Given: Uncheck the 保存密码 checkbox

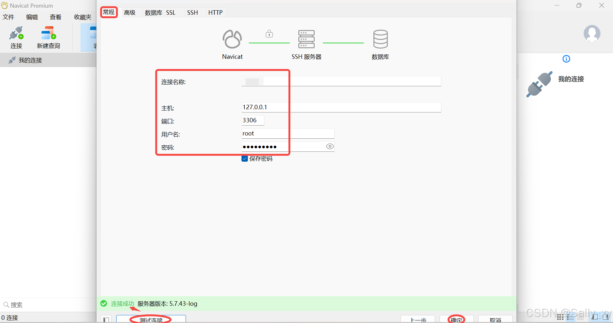Looking at the screenshot, I should click(245, 159).
